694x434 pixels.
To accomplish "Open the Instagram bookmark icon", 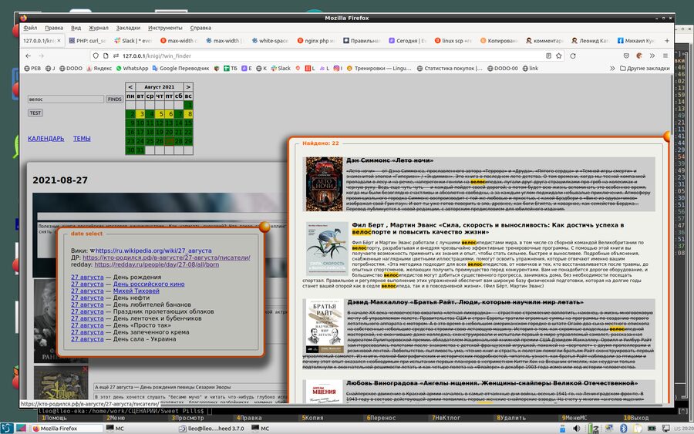I will tap(338, 68).
